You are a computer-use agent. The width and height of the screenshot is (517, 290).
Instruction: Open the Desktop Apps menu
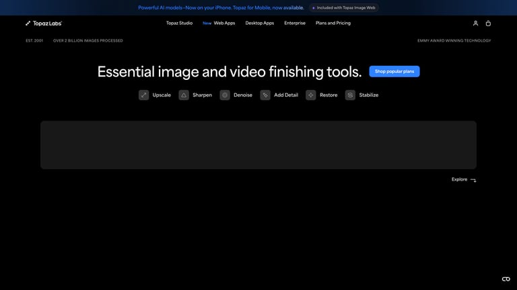(259, 23)
